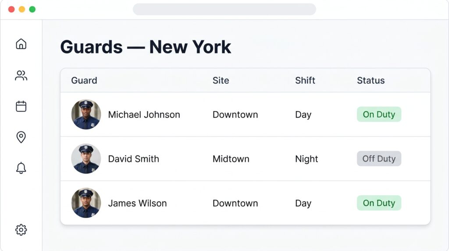Sort by the Site column header

221,80
